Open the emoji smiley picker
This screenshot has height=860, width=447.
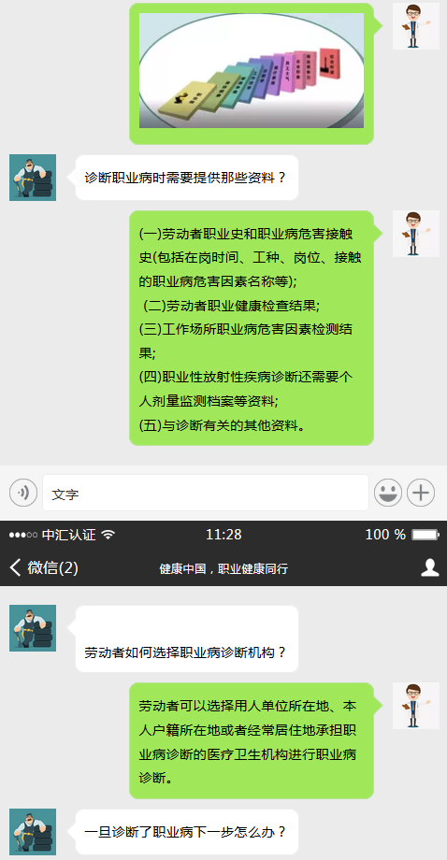pos(388,493)
